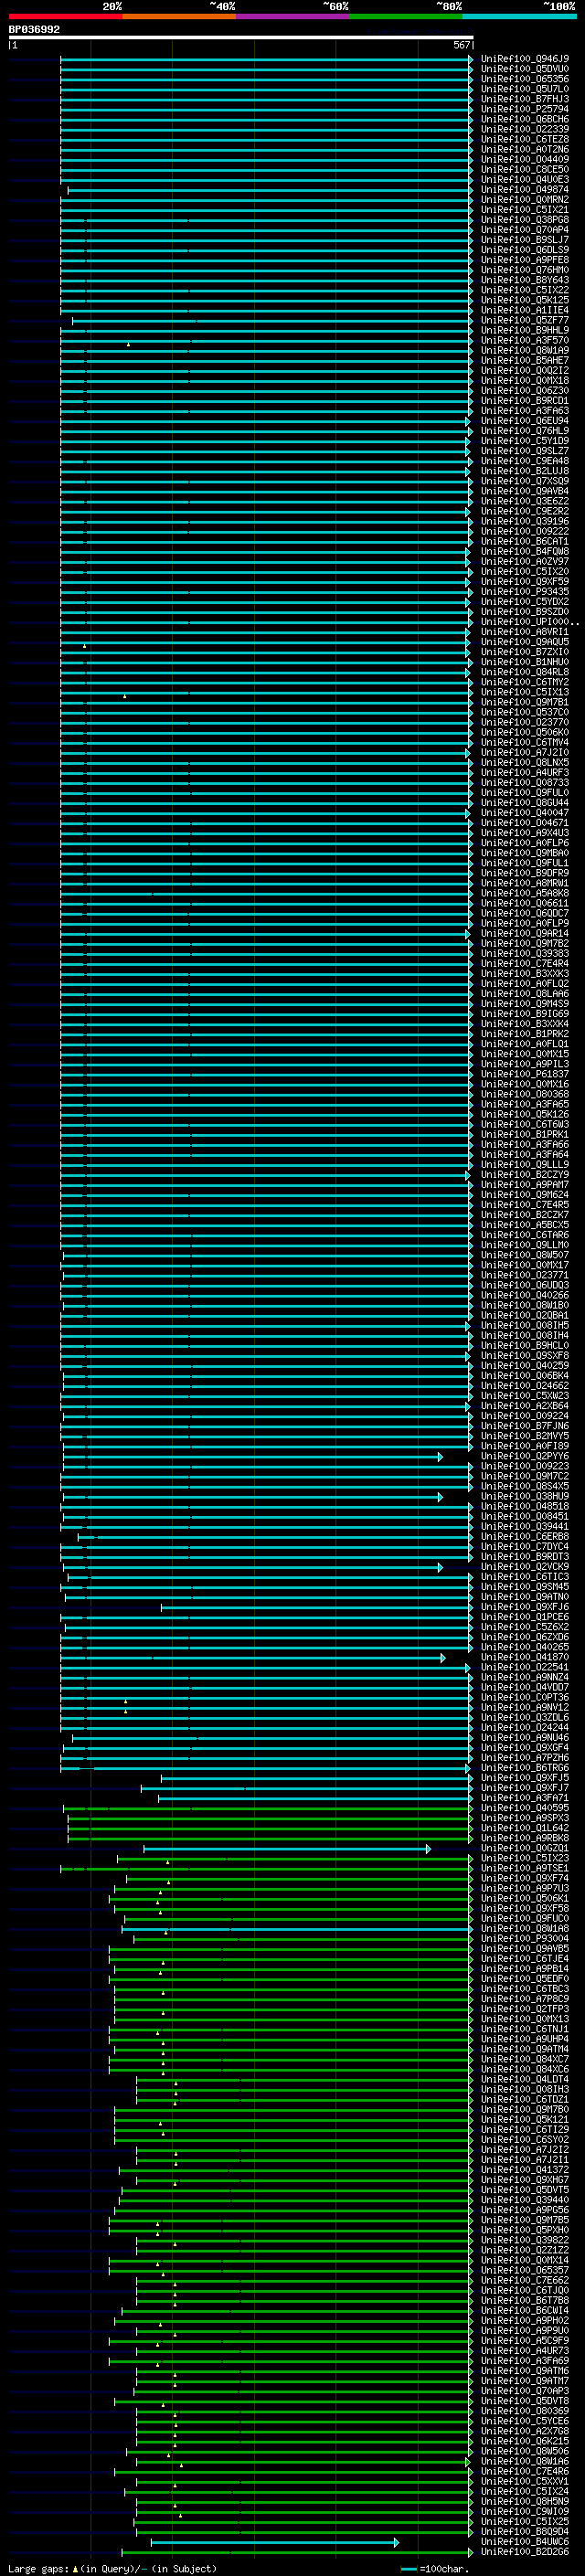Select UniRef100_Q40259 label
585x2576 pixels.
pyautogui.click(x=525, y=1365)
